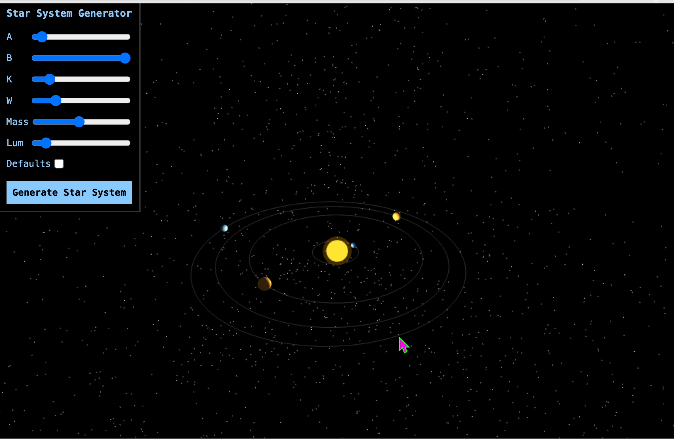Toggle the Defaults checkbox
This screenshot has width=674, height=439.
(59, 164)
